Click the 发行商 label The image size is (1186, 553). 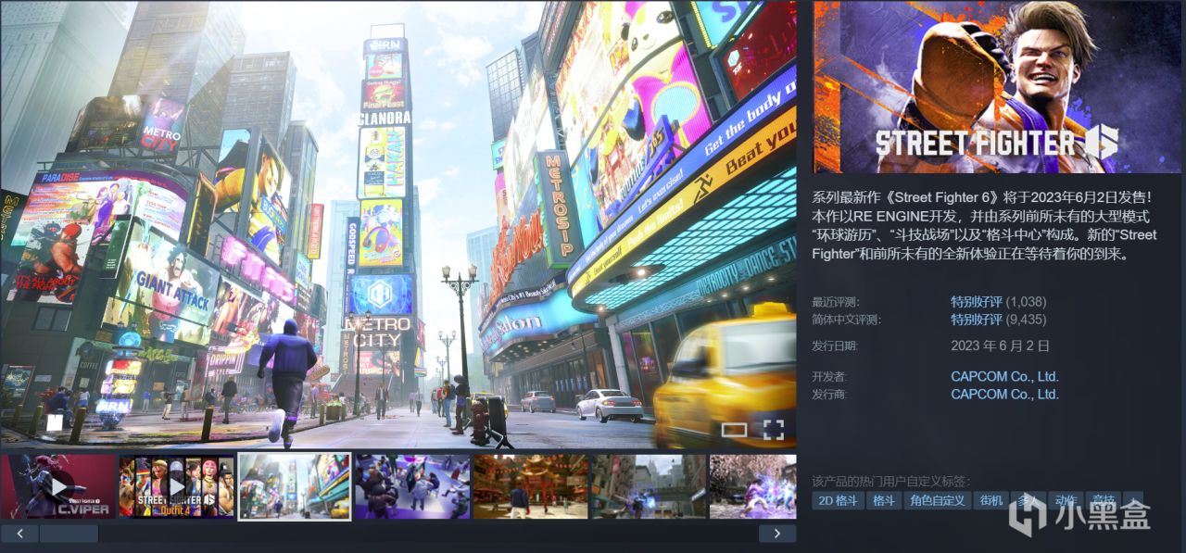pos(829,395)
